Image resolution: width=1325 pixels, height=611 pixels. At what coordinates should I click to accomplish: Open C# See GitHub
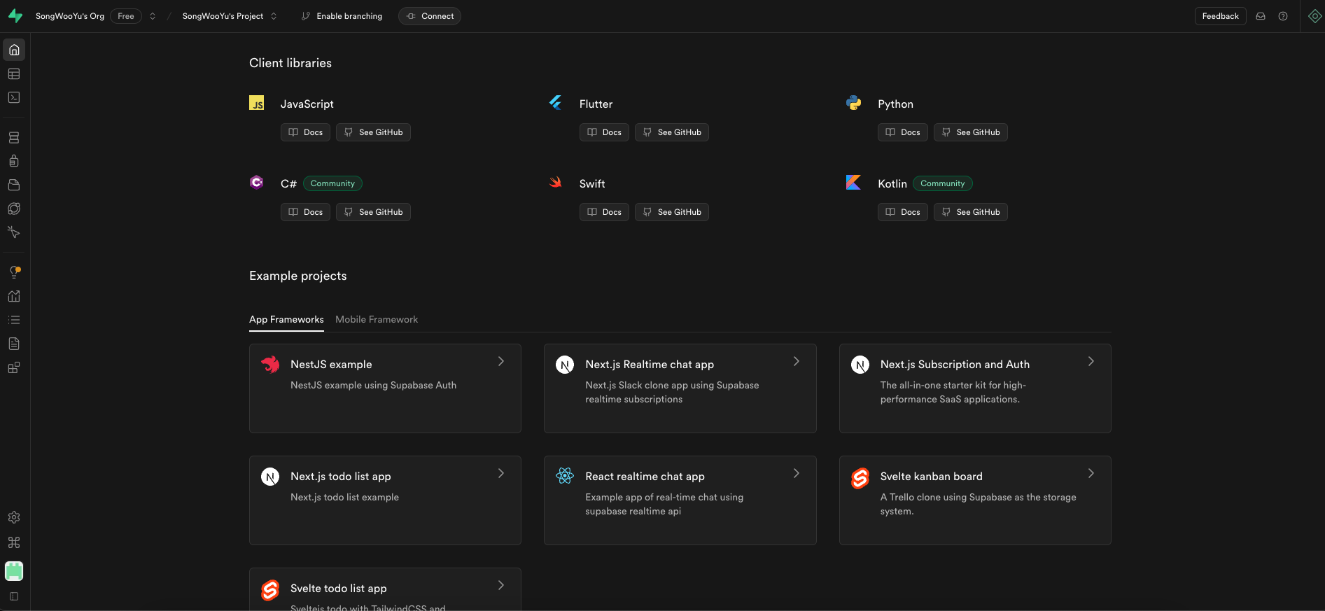(x=373, y=212)
